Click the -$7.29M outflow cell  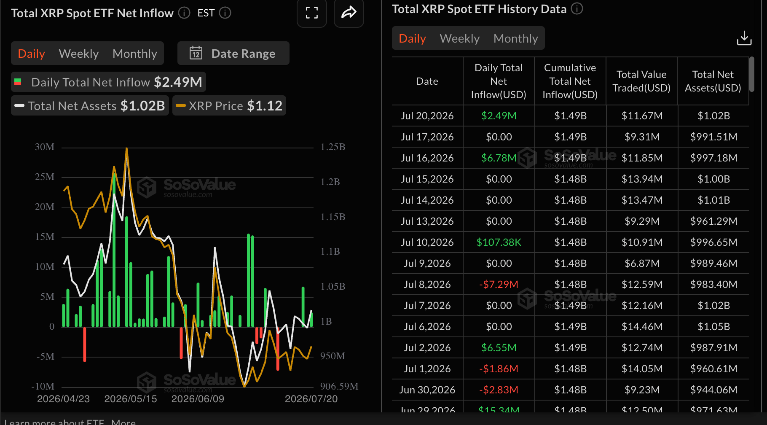[499, 284]
